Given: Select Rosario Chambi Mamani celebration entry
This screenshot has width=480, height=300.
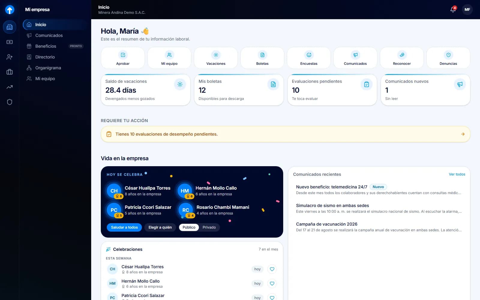Looking at the screenshot, I should click(214, 210).
